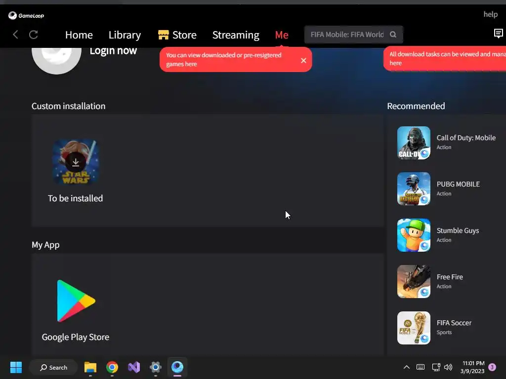Click the FIFA Soccer title
The width and height of the screenshot is (506, 379).
pos(454,323)
